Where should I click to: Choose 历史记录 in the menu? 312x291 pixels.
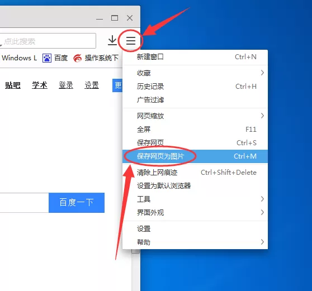tap(195, 86)
